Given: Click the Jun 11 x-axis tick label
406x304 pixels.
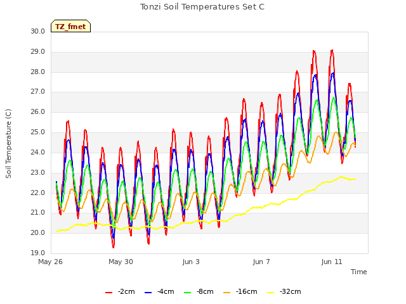Looking at the screenshot, I should pos(332,262).
